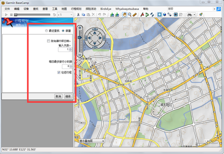Uncheck the 往返行程 checkbox
224x154 pixels.
(x=59, y=73)
